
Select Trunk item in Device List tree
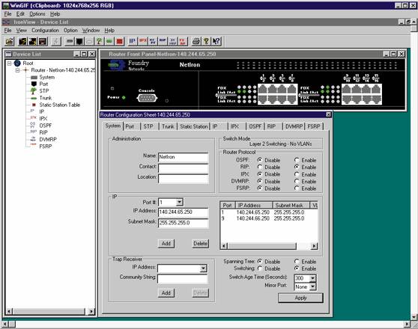[45, 98]
